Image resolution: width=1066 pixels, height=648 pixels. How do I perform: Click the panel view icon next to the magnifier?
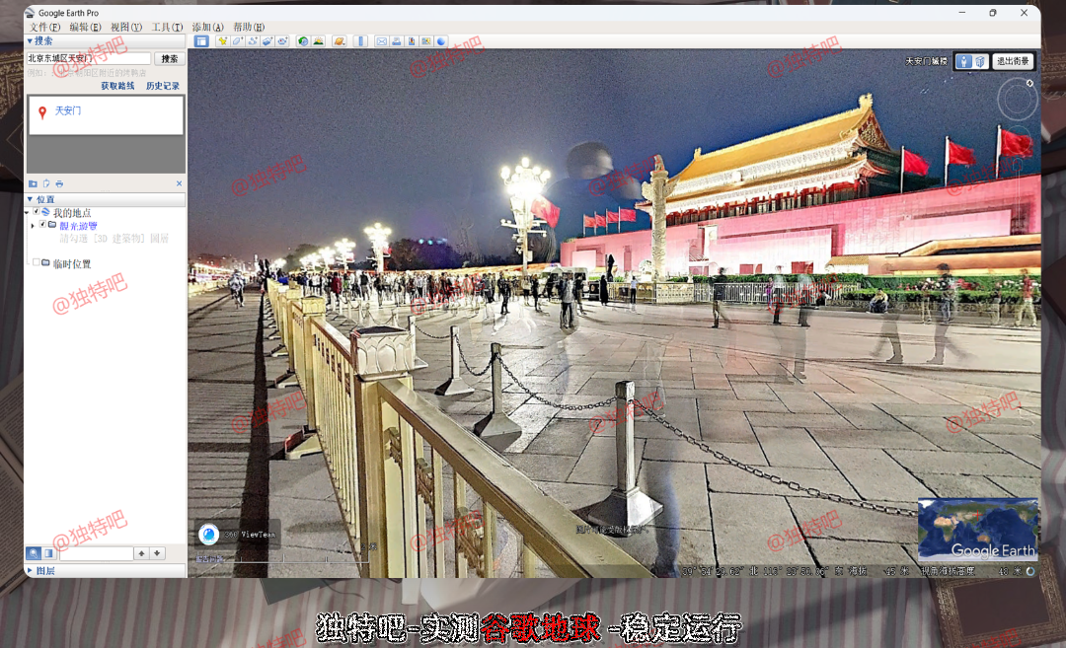tap(49, 553)
